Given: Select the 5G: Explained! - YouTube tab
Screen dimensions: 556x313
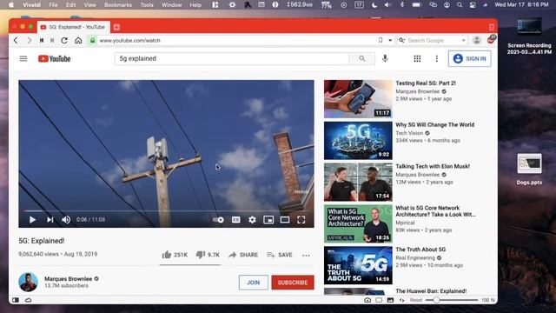Looking at the screenshot, I should point(73,27).
